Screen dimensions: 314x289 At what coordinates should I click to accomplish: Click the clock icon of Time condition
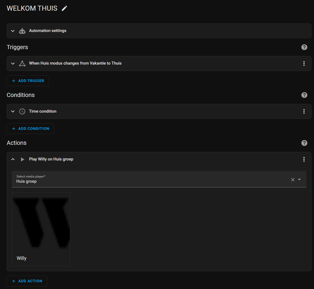(x=22, y=111)
